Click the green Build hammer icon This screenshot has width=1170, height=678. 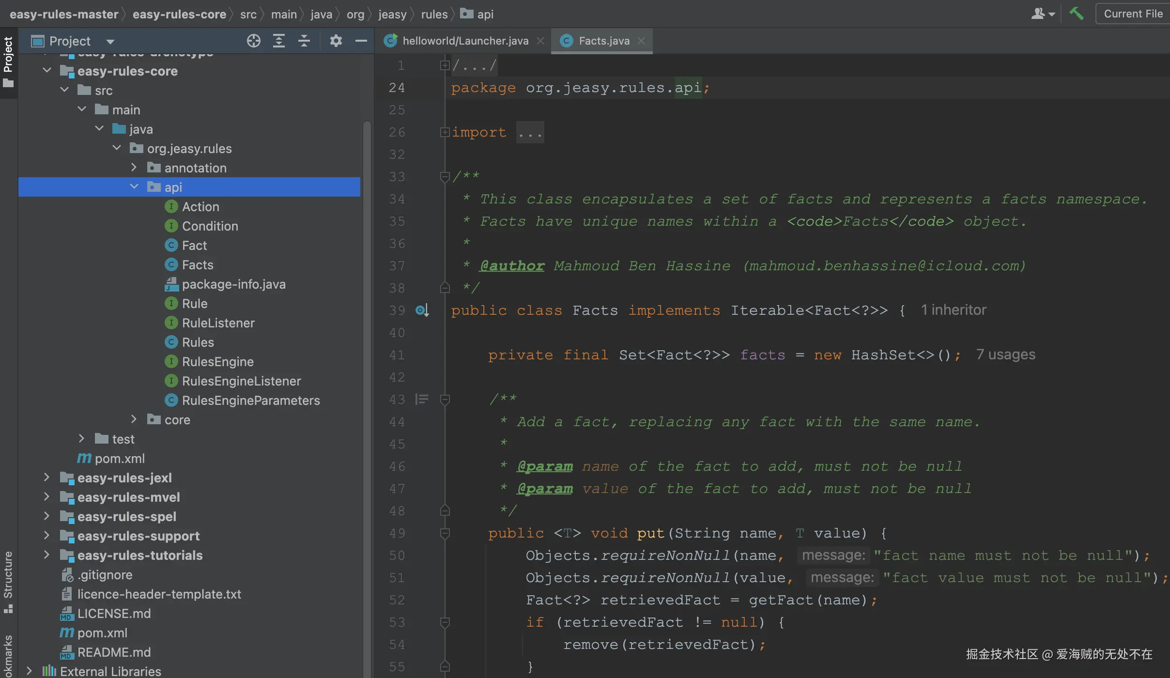point(1077,14)
